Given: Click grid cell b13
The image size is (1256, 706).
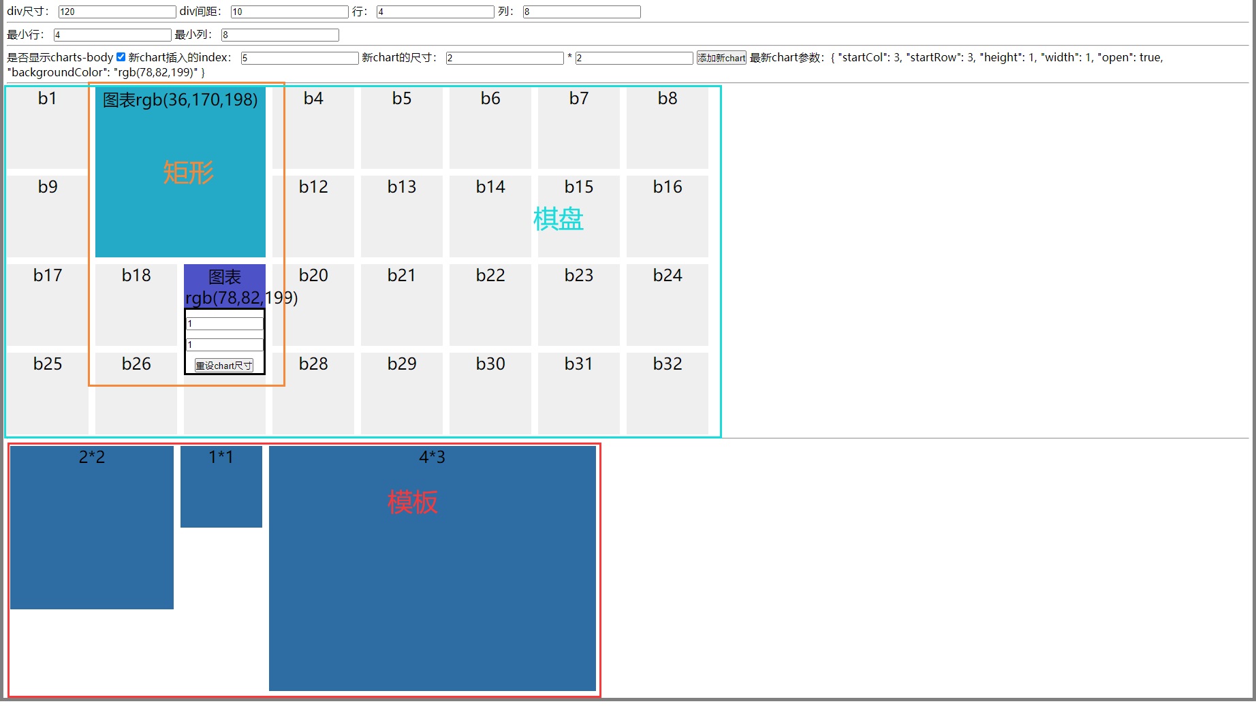Looking at the screenshot, I should point(402,216).
